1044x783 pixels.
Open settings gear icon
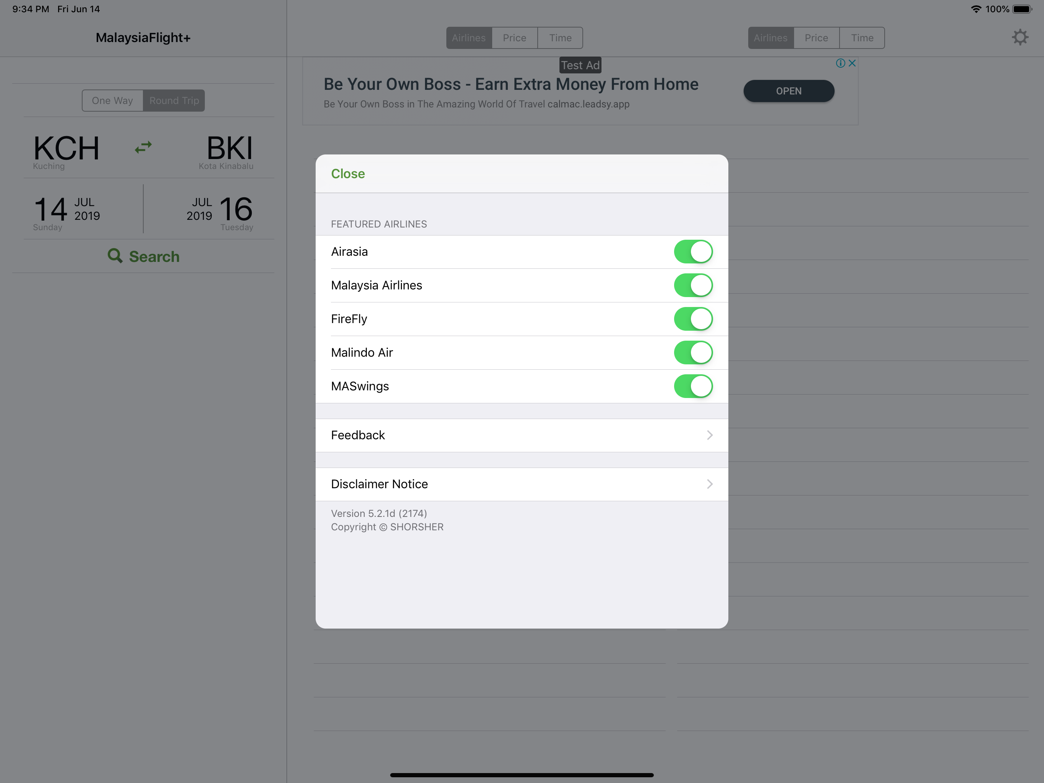tap(1020, 37)
